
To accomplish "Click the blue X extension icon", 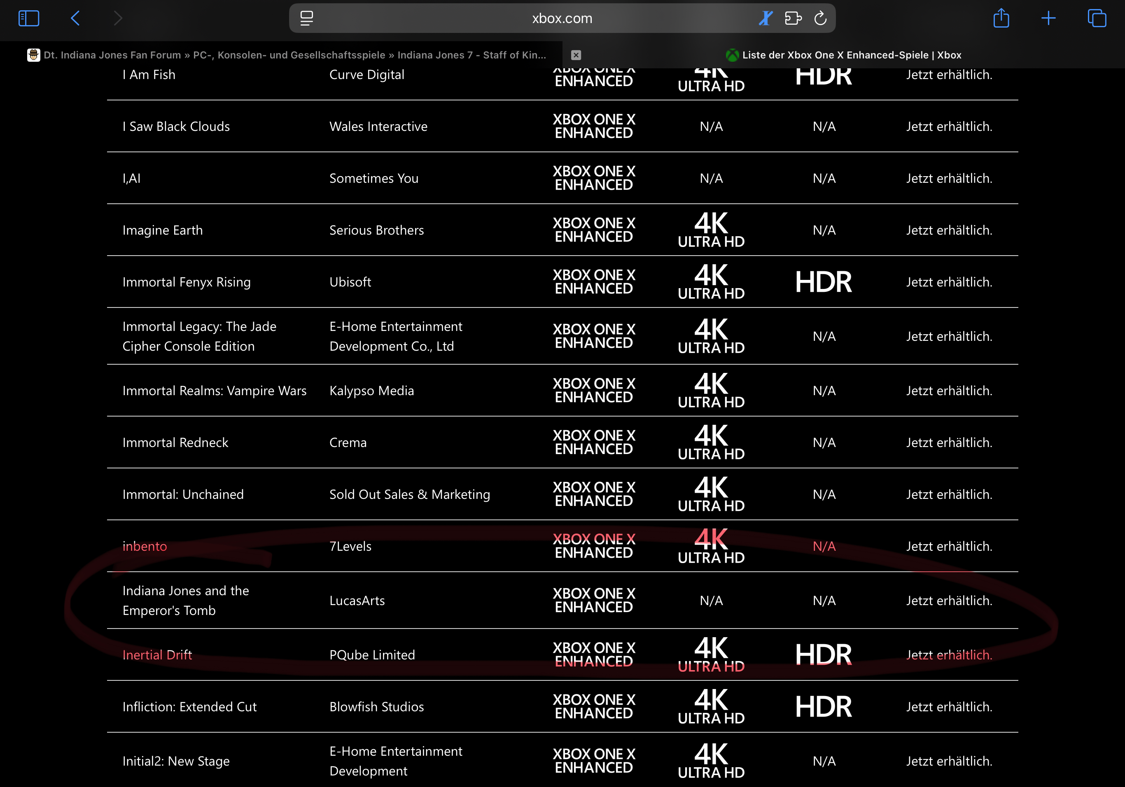I will click(766, 19).
